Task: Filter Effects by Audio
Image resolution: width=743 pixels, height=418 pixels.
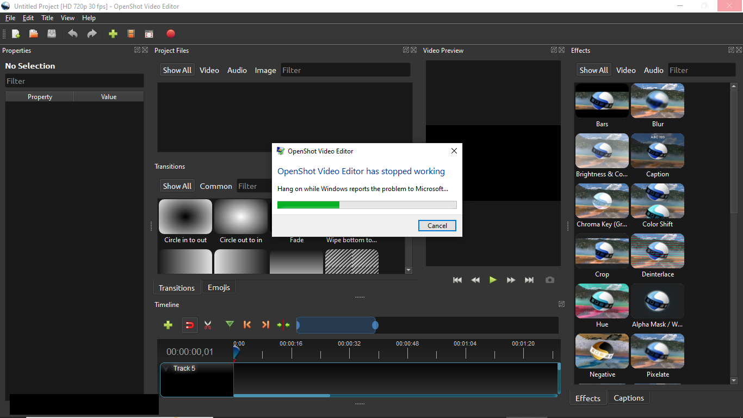Action: click(x=654, y=70)
